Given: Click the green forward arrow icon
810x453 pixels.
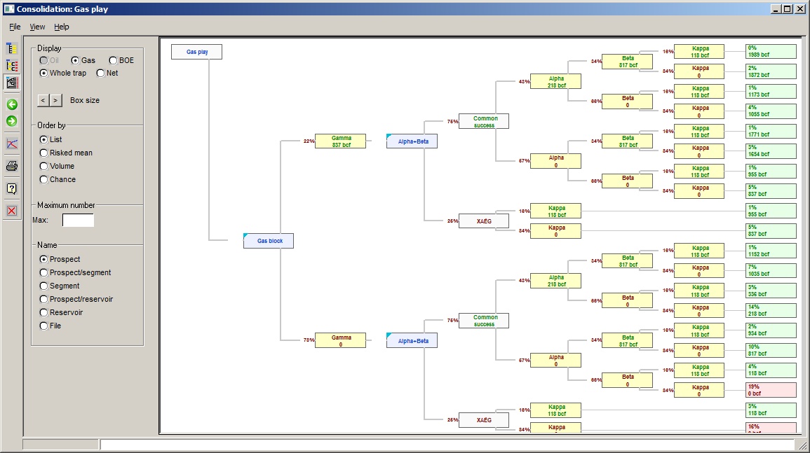Looking at the screenshot, I should (x=12, y=121).
